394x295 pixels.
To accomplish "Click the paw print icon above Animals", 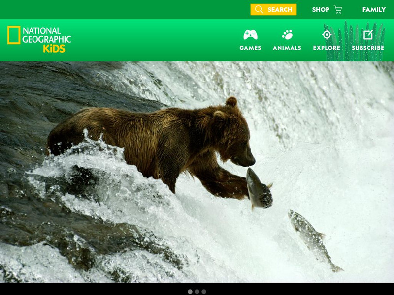I will click(287, 35).
